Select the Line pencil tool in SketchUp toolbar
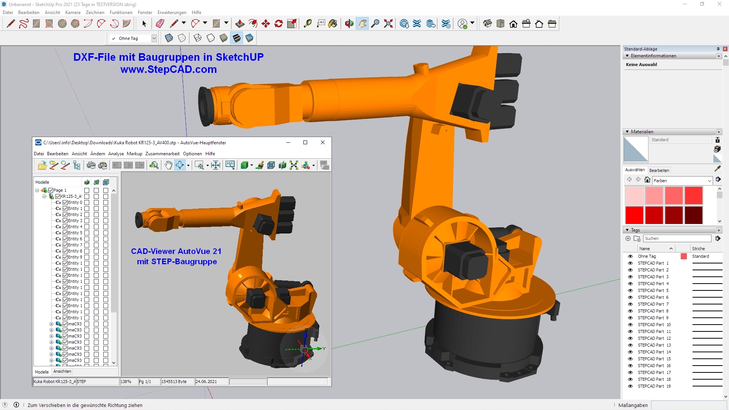 tap(11, 24)
